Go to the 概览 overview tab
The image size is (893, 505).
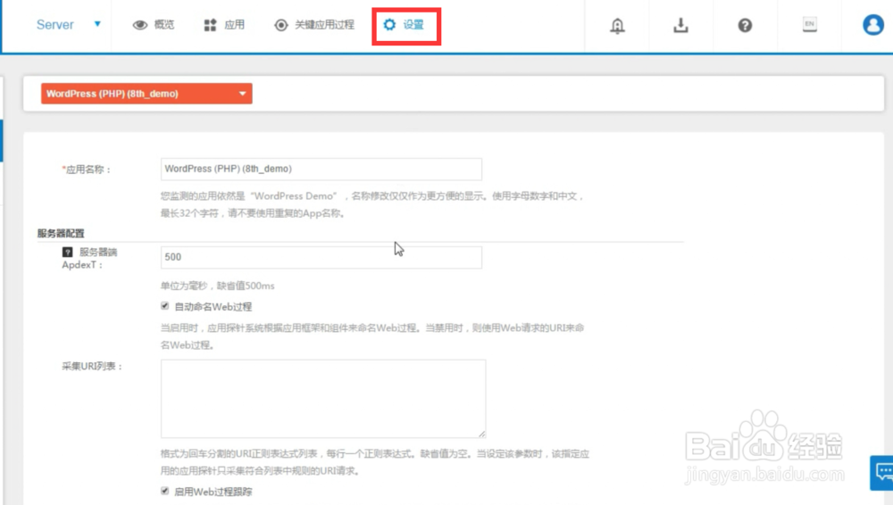154,24
